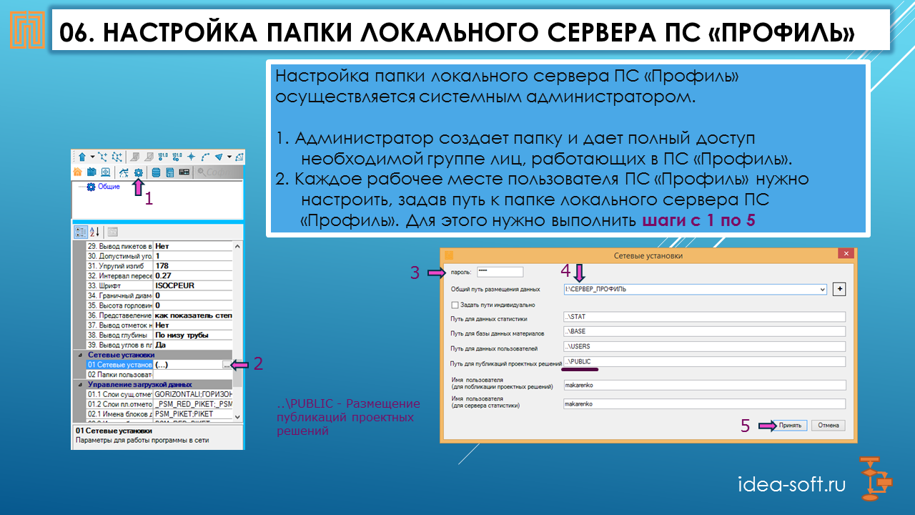Click the Отмена button
Screen dimensions: 915x515
(x=829, y=425)
